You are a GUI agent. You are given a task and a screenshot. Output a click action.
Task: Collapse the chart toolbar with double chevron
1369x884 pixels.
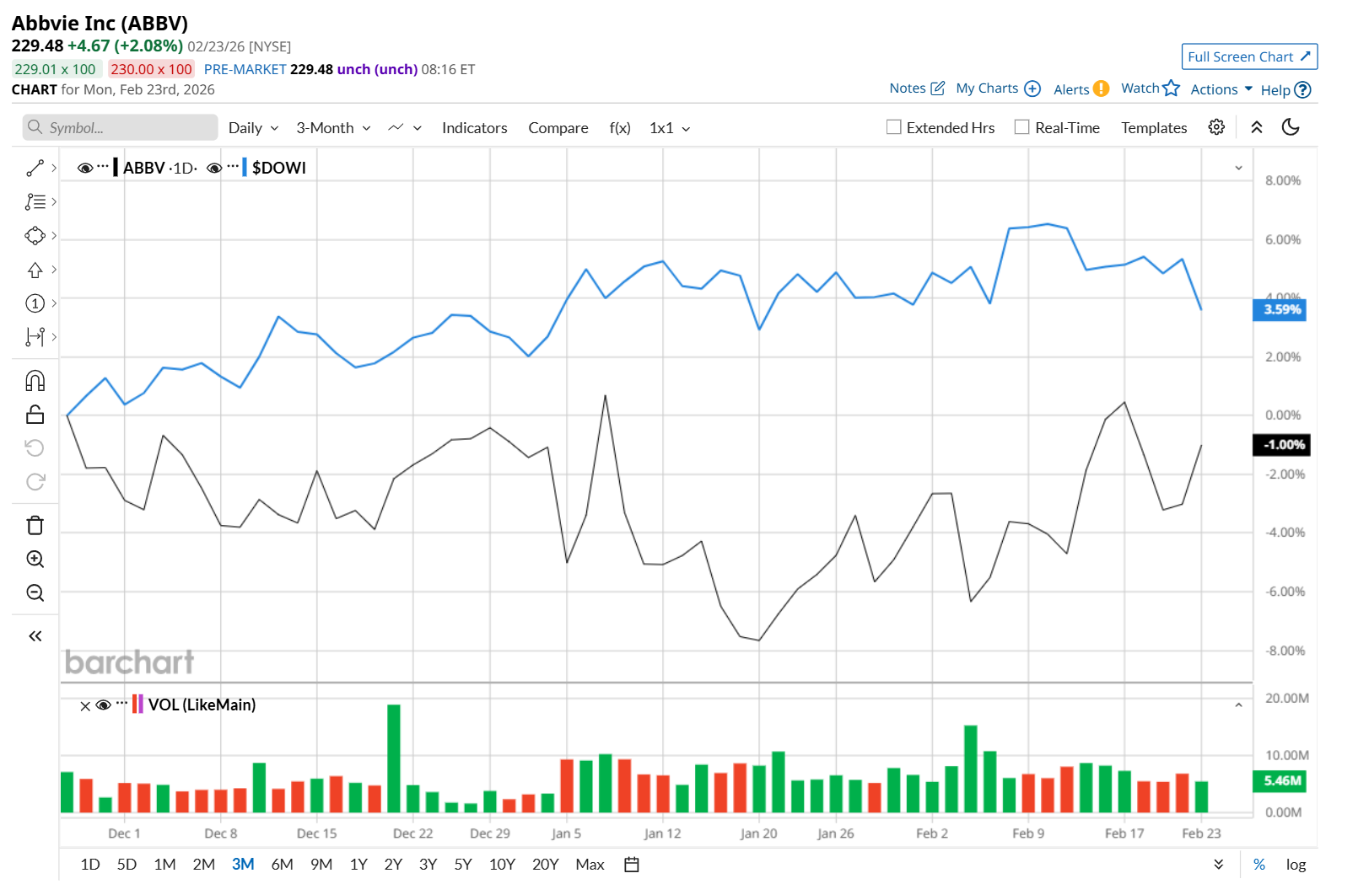pos(1257,127)
